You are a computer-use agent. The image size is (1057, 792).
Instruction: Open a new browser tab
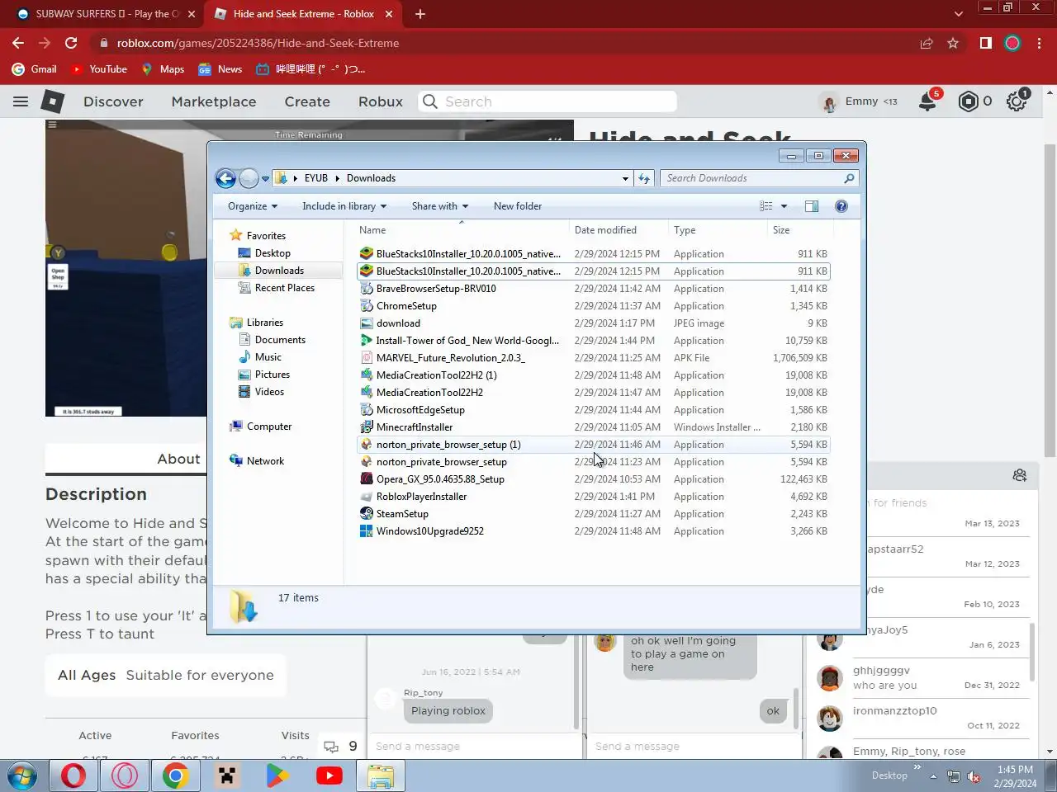419,14
